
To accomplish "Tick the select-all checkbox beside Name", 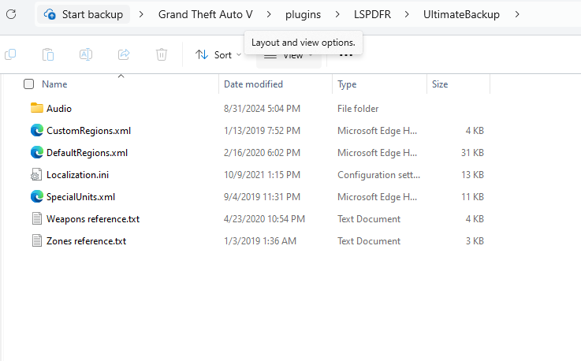I will (29, 84).
